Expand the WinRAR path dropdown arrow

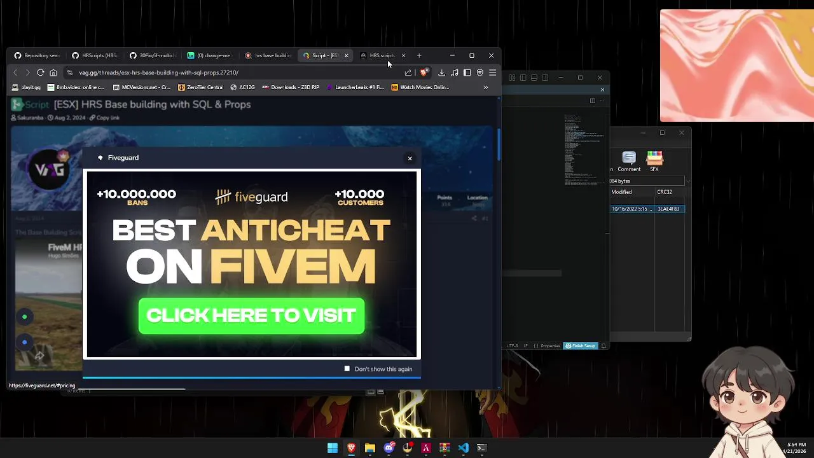pos(688,181)
